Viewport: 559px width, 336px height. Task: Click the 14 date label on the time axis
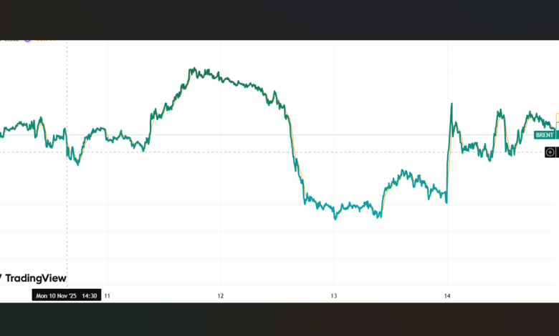(447, 295)
